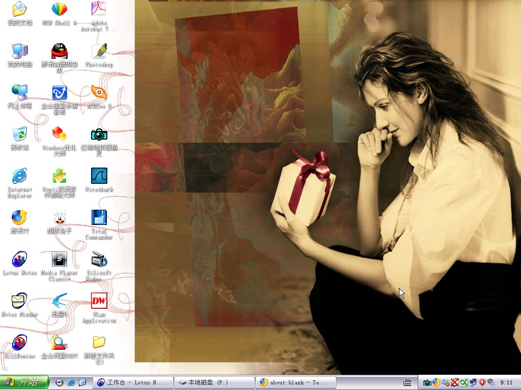Select the Adobe Acrobat desktop icon

(99, 16)
